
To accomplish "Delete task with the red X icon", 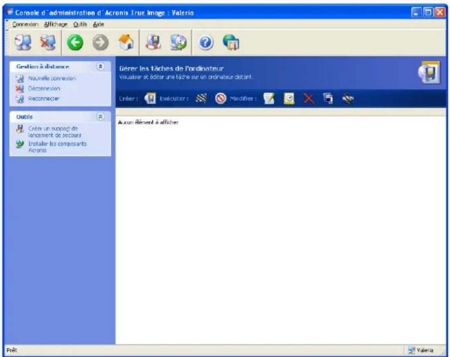I will 309,98.
